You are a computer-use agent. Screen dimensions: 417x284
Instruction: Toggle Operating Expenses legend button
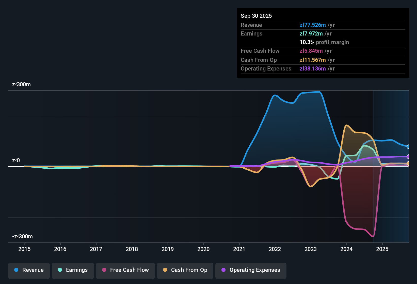[x=251, y=270]
